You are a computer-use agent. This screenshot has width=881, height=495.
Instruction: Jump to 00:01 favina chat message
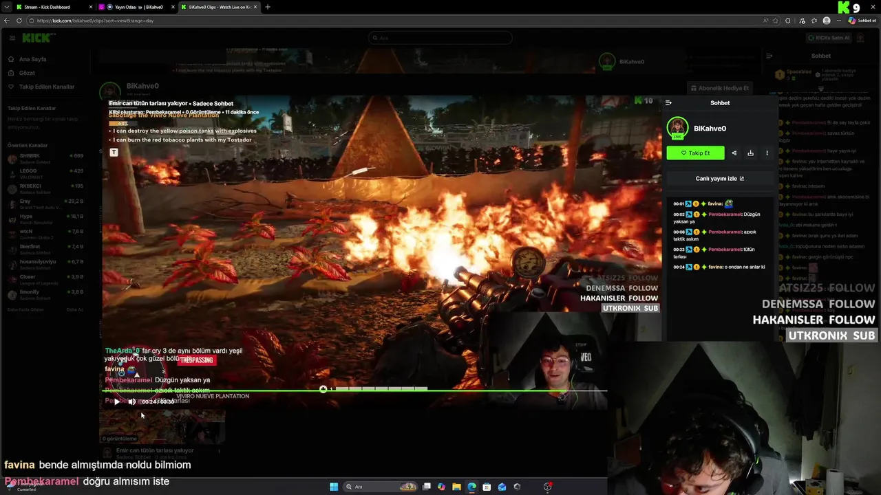tap(720, 204)
